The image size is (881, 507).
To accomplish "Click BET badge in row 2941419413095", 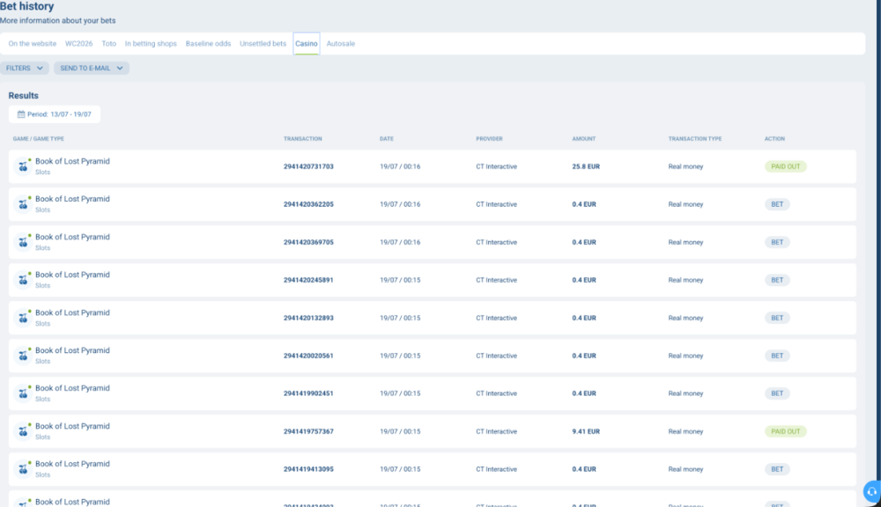I will (777, 469).
